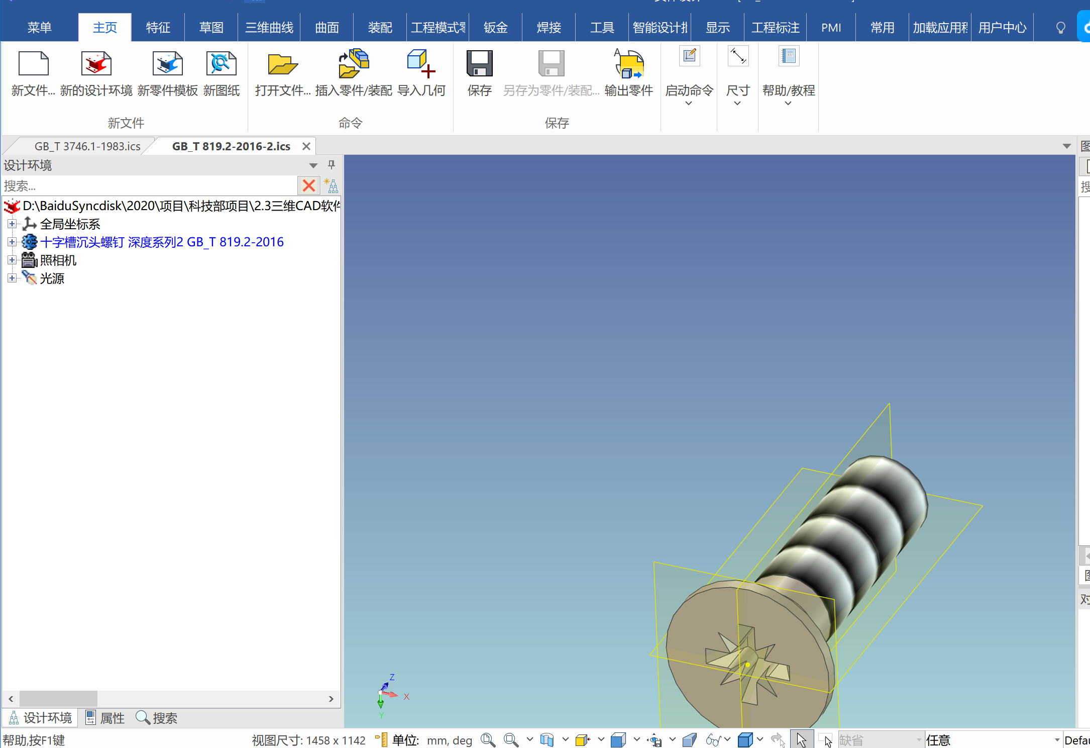Click the scroll right arrow in tree panel
The height and width of the screenshot is (748, 1090).
pos(331,699)
